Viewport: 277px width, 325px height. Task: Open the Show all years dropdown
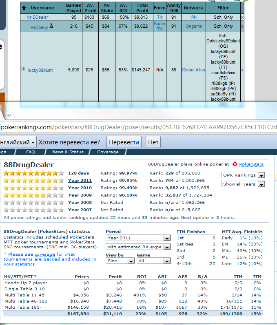point(243,184)
